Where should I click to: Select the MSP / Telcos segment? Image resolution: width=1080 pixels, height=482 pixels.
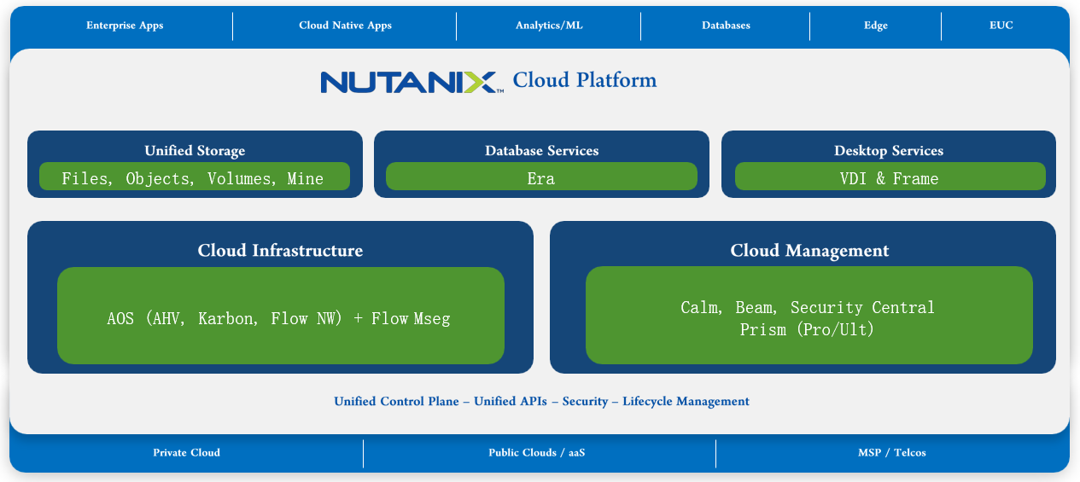pos(892,453)
